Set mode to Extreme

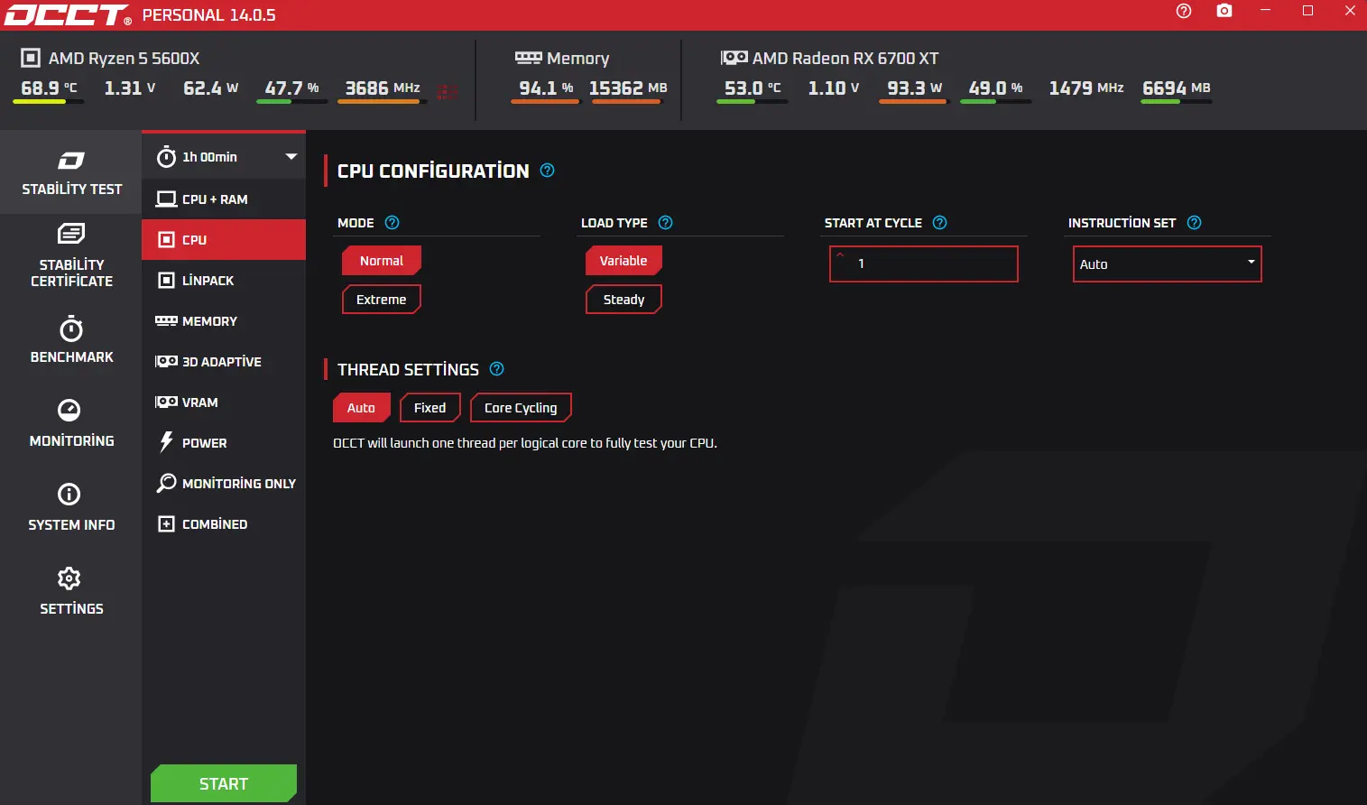pyautogui.click(x=382, y=300)
